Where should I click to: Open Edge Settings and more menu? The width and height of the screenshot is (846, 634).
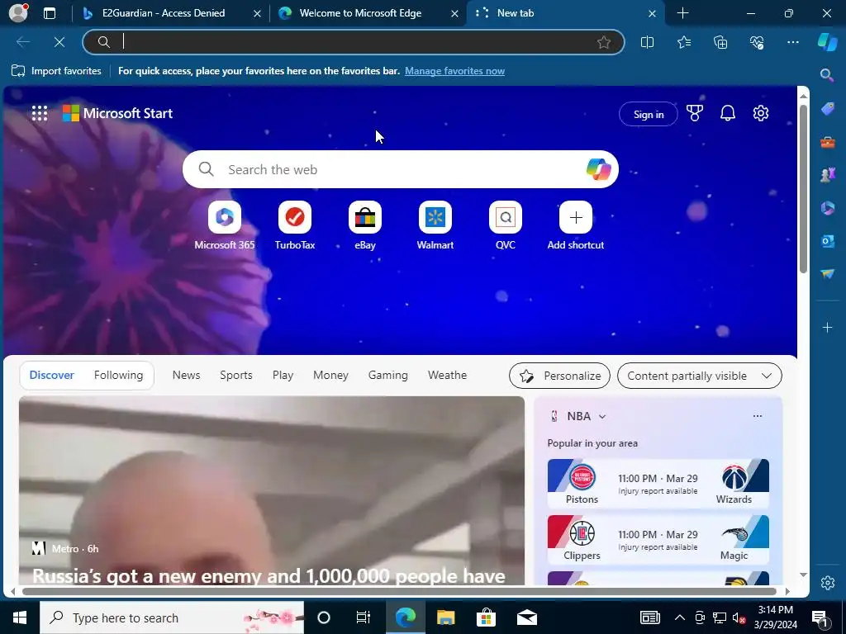(792, 42)
